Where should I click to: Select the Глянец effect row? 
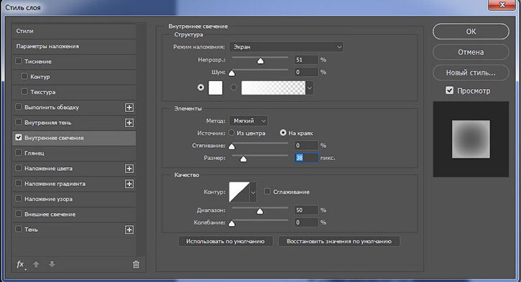click(x=74, y=154)
